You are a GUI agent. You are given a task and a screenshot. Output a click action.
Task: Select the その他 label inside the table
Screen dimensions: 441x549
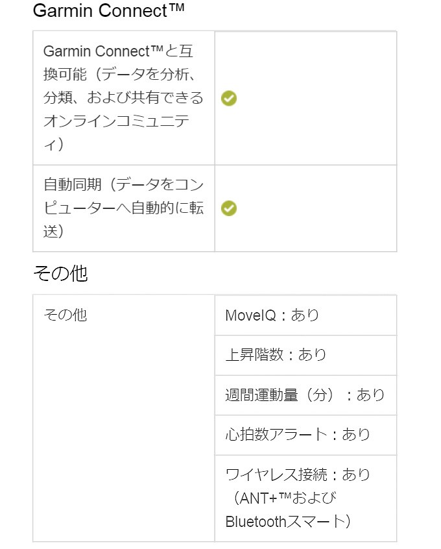65,315
